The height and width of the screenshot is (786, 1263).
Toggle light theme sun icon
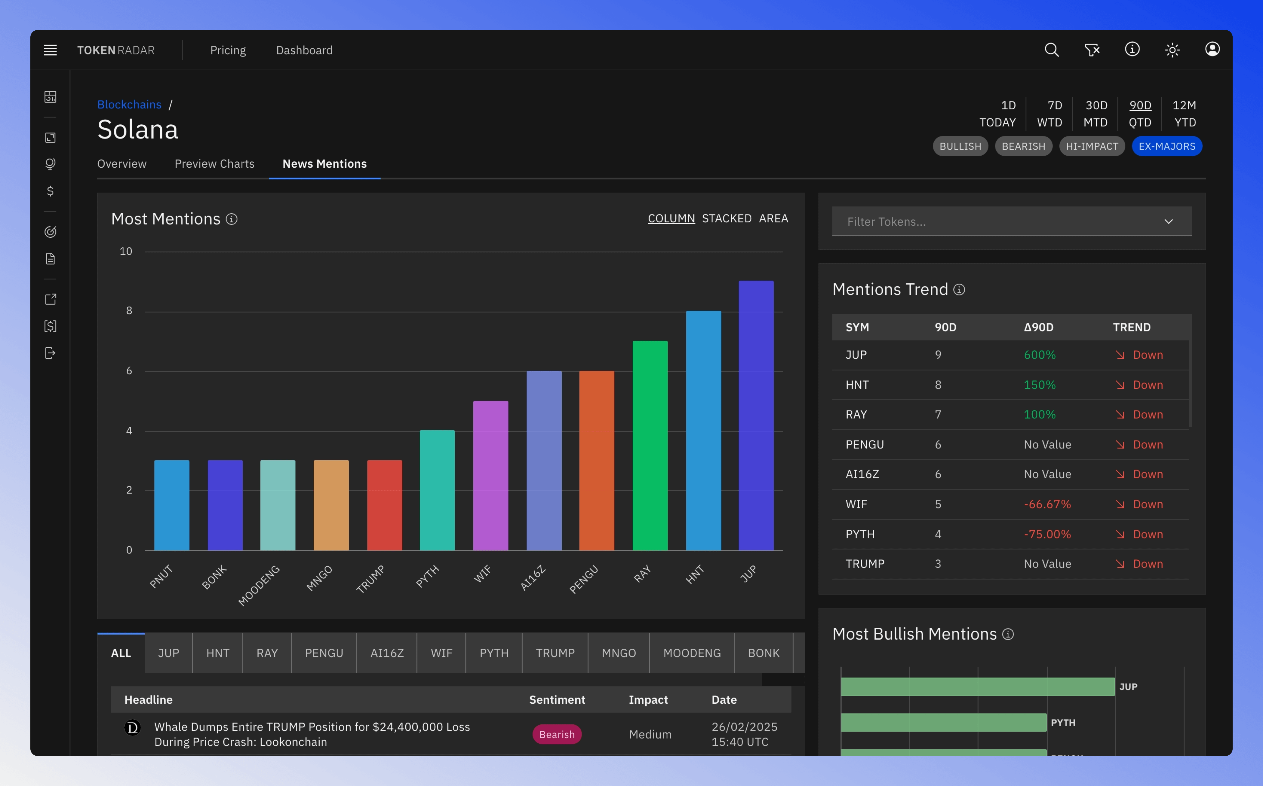point(1172,50)
